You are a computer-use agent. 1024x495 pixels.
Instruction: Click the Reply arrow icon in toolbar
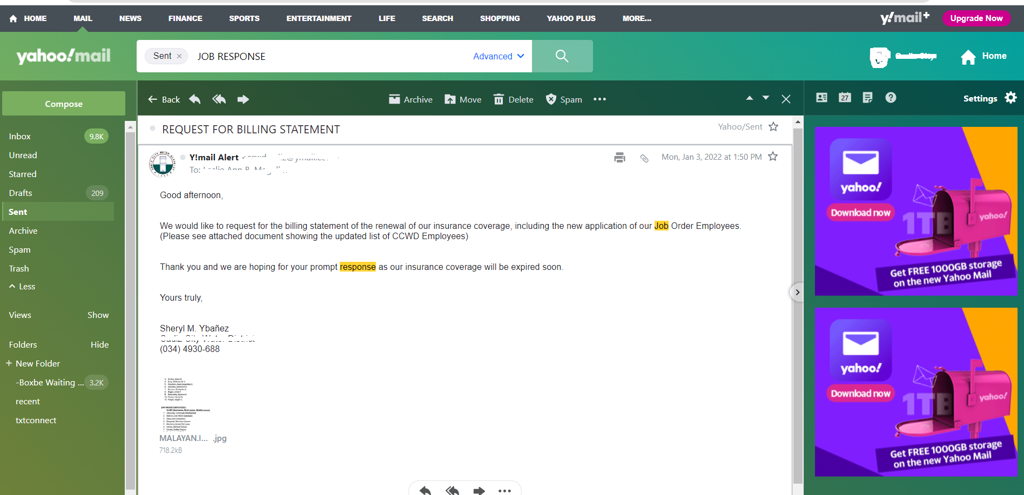coord(195,99)
